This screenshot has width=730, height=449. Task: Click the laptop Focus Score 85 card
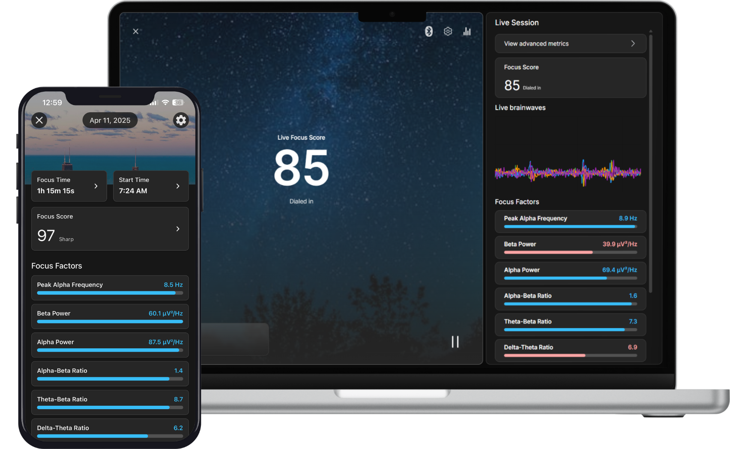coord(570,78)
